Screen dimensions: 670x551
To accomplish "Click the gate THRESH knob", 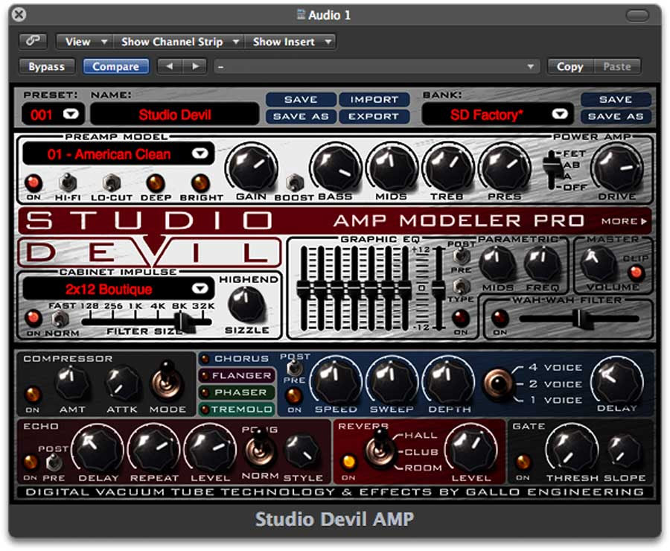I will [x=572, y=449].
